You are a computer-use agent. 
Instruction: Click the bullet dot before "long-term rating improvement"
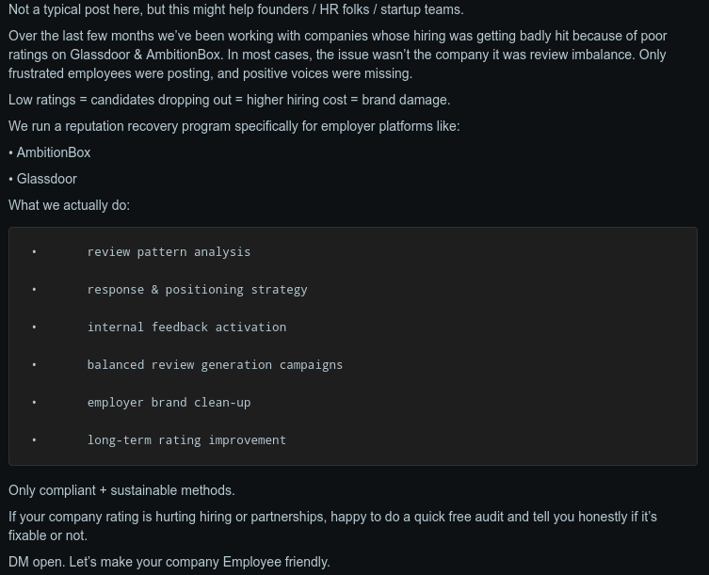[x=34, y=440]
